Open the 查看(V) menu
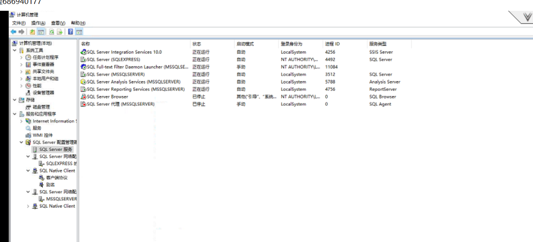The image size is (533, 242). click(x=58, y=23)
